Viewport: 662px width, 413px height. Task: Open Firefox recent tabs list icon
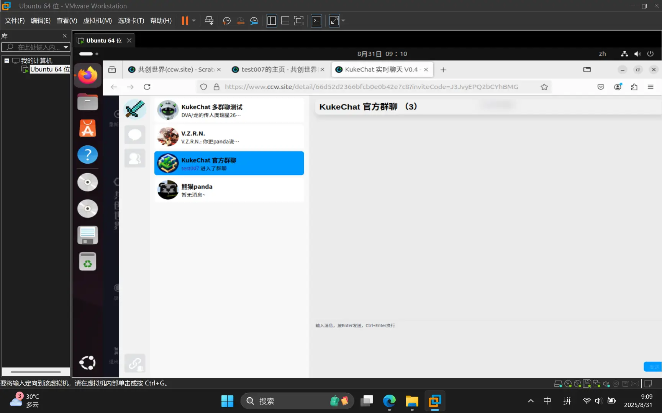click(x=112, y=70)
